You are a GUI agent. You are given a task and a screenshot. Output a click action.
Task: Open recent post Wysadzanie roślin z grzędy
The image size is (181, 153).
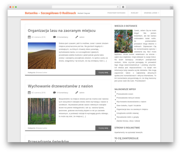[128, 117]
